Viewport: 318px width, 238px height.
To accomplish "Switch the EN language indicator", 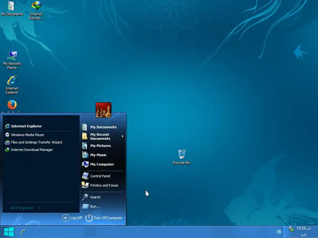I will click(x=279, y=232).
